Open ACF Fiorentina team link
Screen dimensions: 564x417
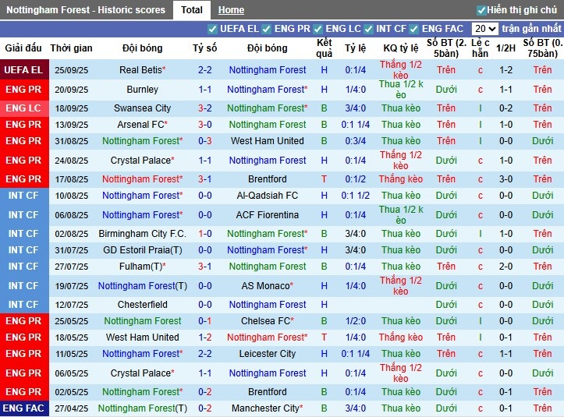[x=268, y=215]
